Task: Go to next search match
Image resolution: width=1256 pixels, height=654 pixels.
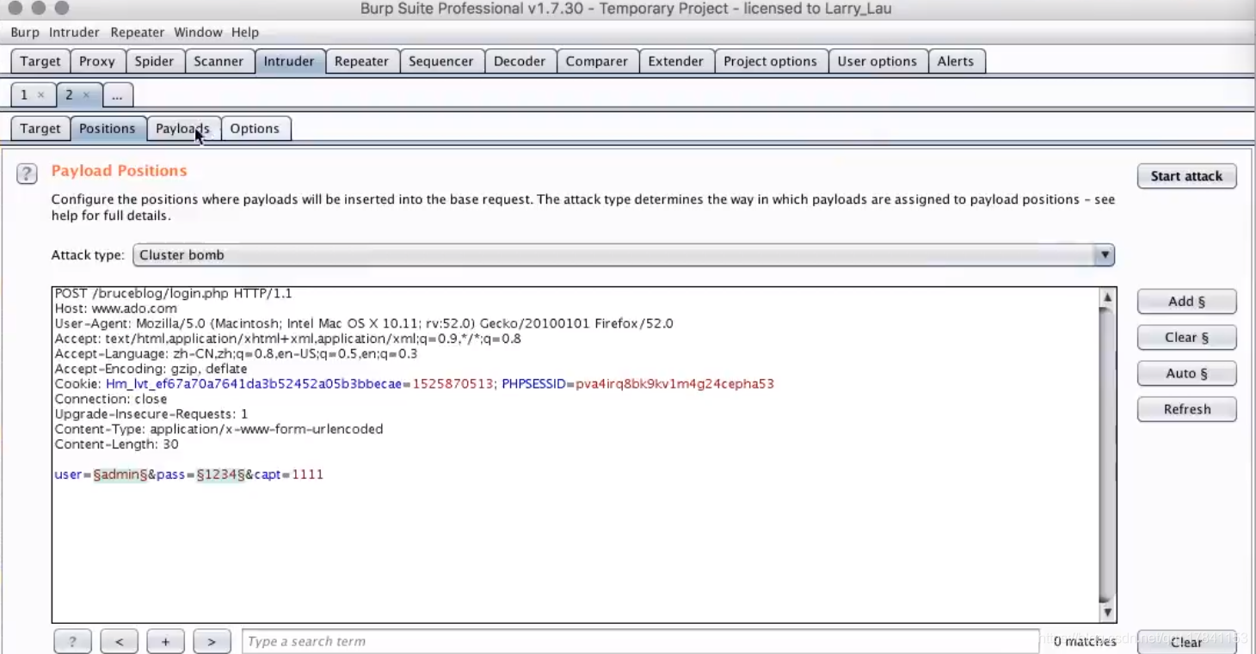Action: (x=212, y=641)
